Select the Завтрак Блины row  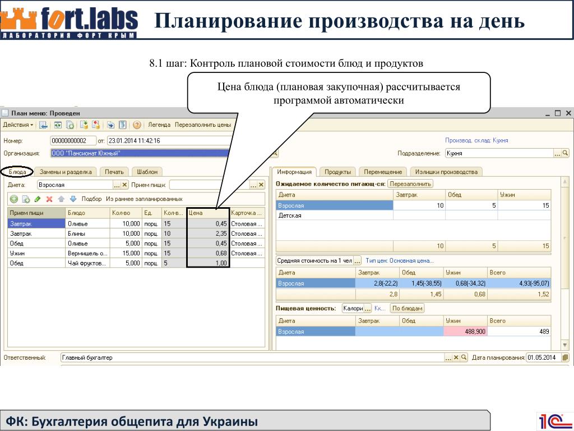(136, 233)
